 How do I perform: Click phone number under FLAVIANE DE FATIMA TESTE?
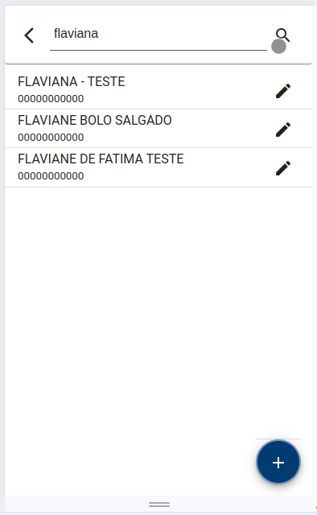[x=51, y=176]
